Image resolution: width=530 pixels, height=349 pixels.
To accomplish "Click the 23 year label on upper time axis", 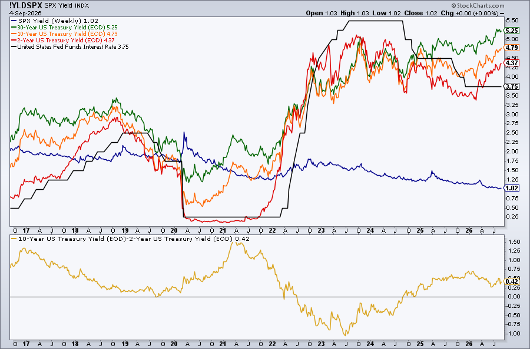I will (321, 231).
